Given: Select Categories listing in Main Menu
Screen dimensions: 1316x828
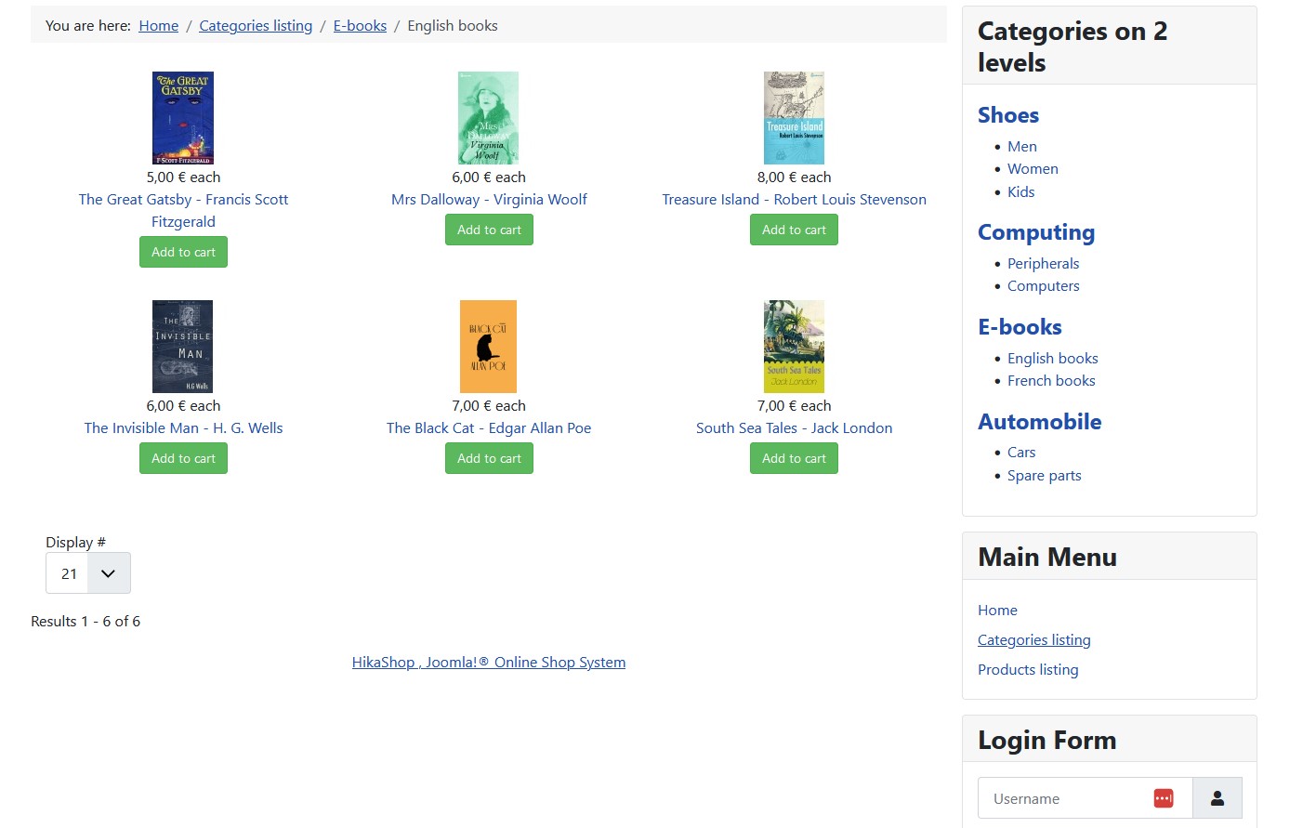Looking at the screenshot, I should tap(1033, 640).
